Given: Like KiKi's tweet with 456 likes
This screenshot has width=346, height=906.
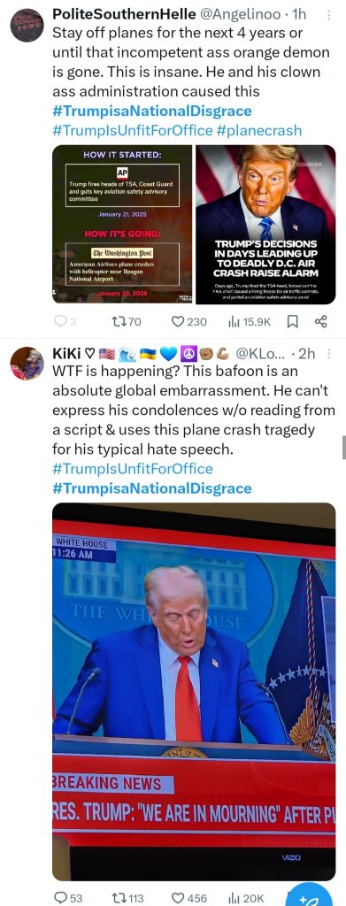Looking at the screenshot, I should 189,898.
